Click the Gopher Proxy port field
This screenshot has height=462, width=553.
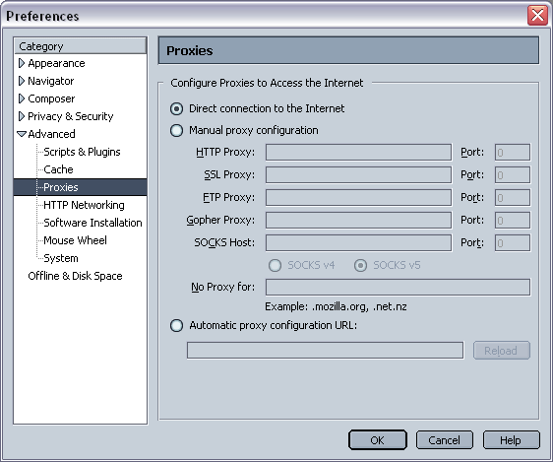coord(513,220)
